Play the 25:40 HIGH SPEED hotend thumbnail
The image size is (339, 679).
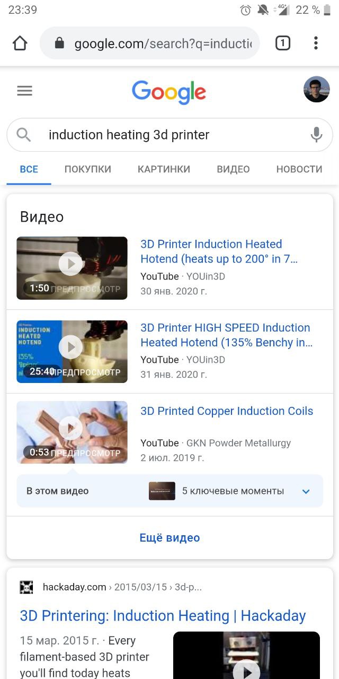click(x=72, y=352)
